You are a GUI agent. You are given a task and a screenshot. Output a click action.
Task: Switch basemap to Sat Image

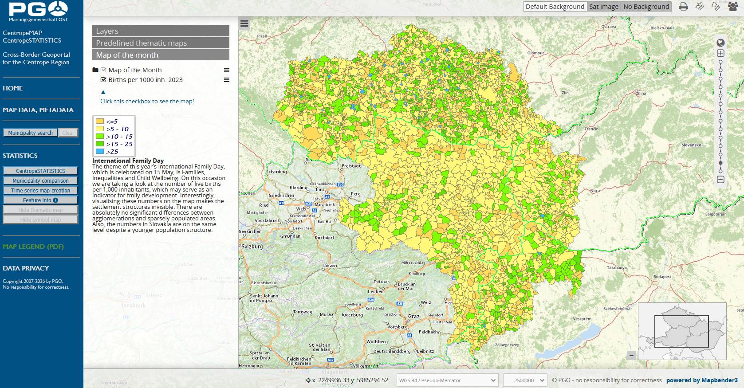[604, 7]
